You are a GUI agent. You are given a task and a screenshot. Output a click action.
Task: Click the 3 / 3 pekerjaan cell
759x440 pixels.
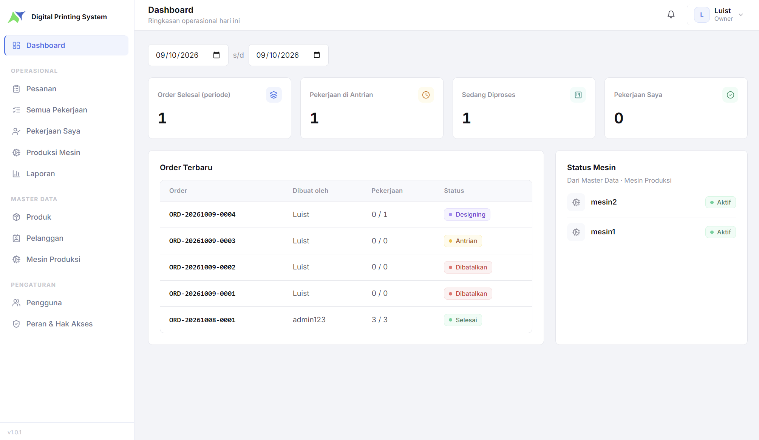[380, 320]
